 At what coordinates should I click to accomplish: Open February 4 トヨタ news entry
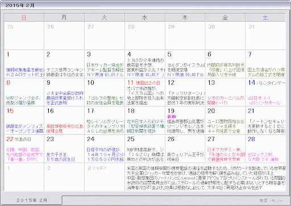pyautogui.click(x=145, y=65)
